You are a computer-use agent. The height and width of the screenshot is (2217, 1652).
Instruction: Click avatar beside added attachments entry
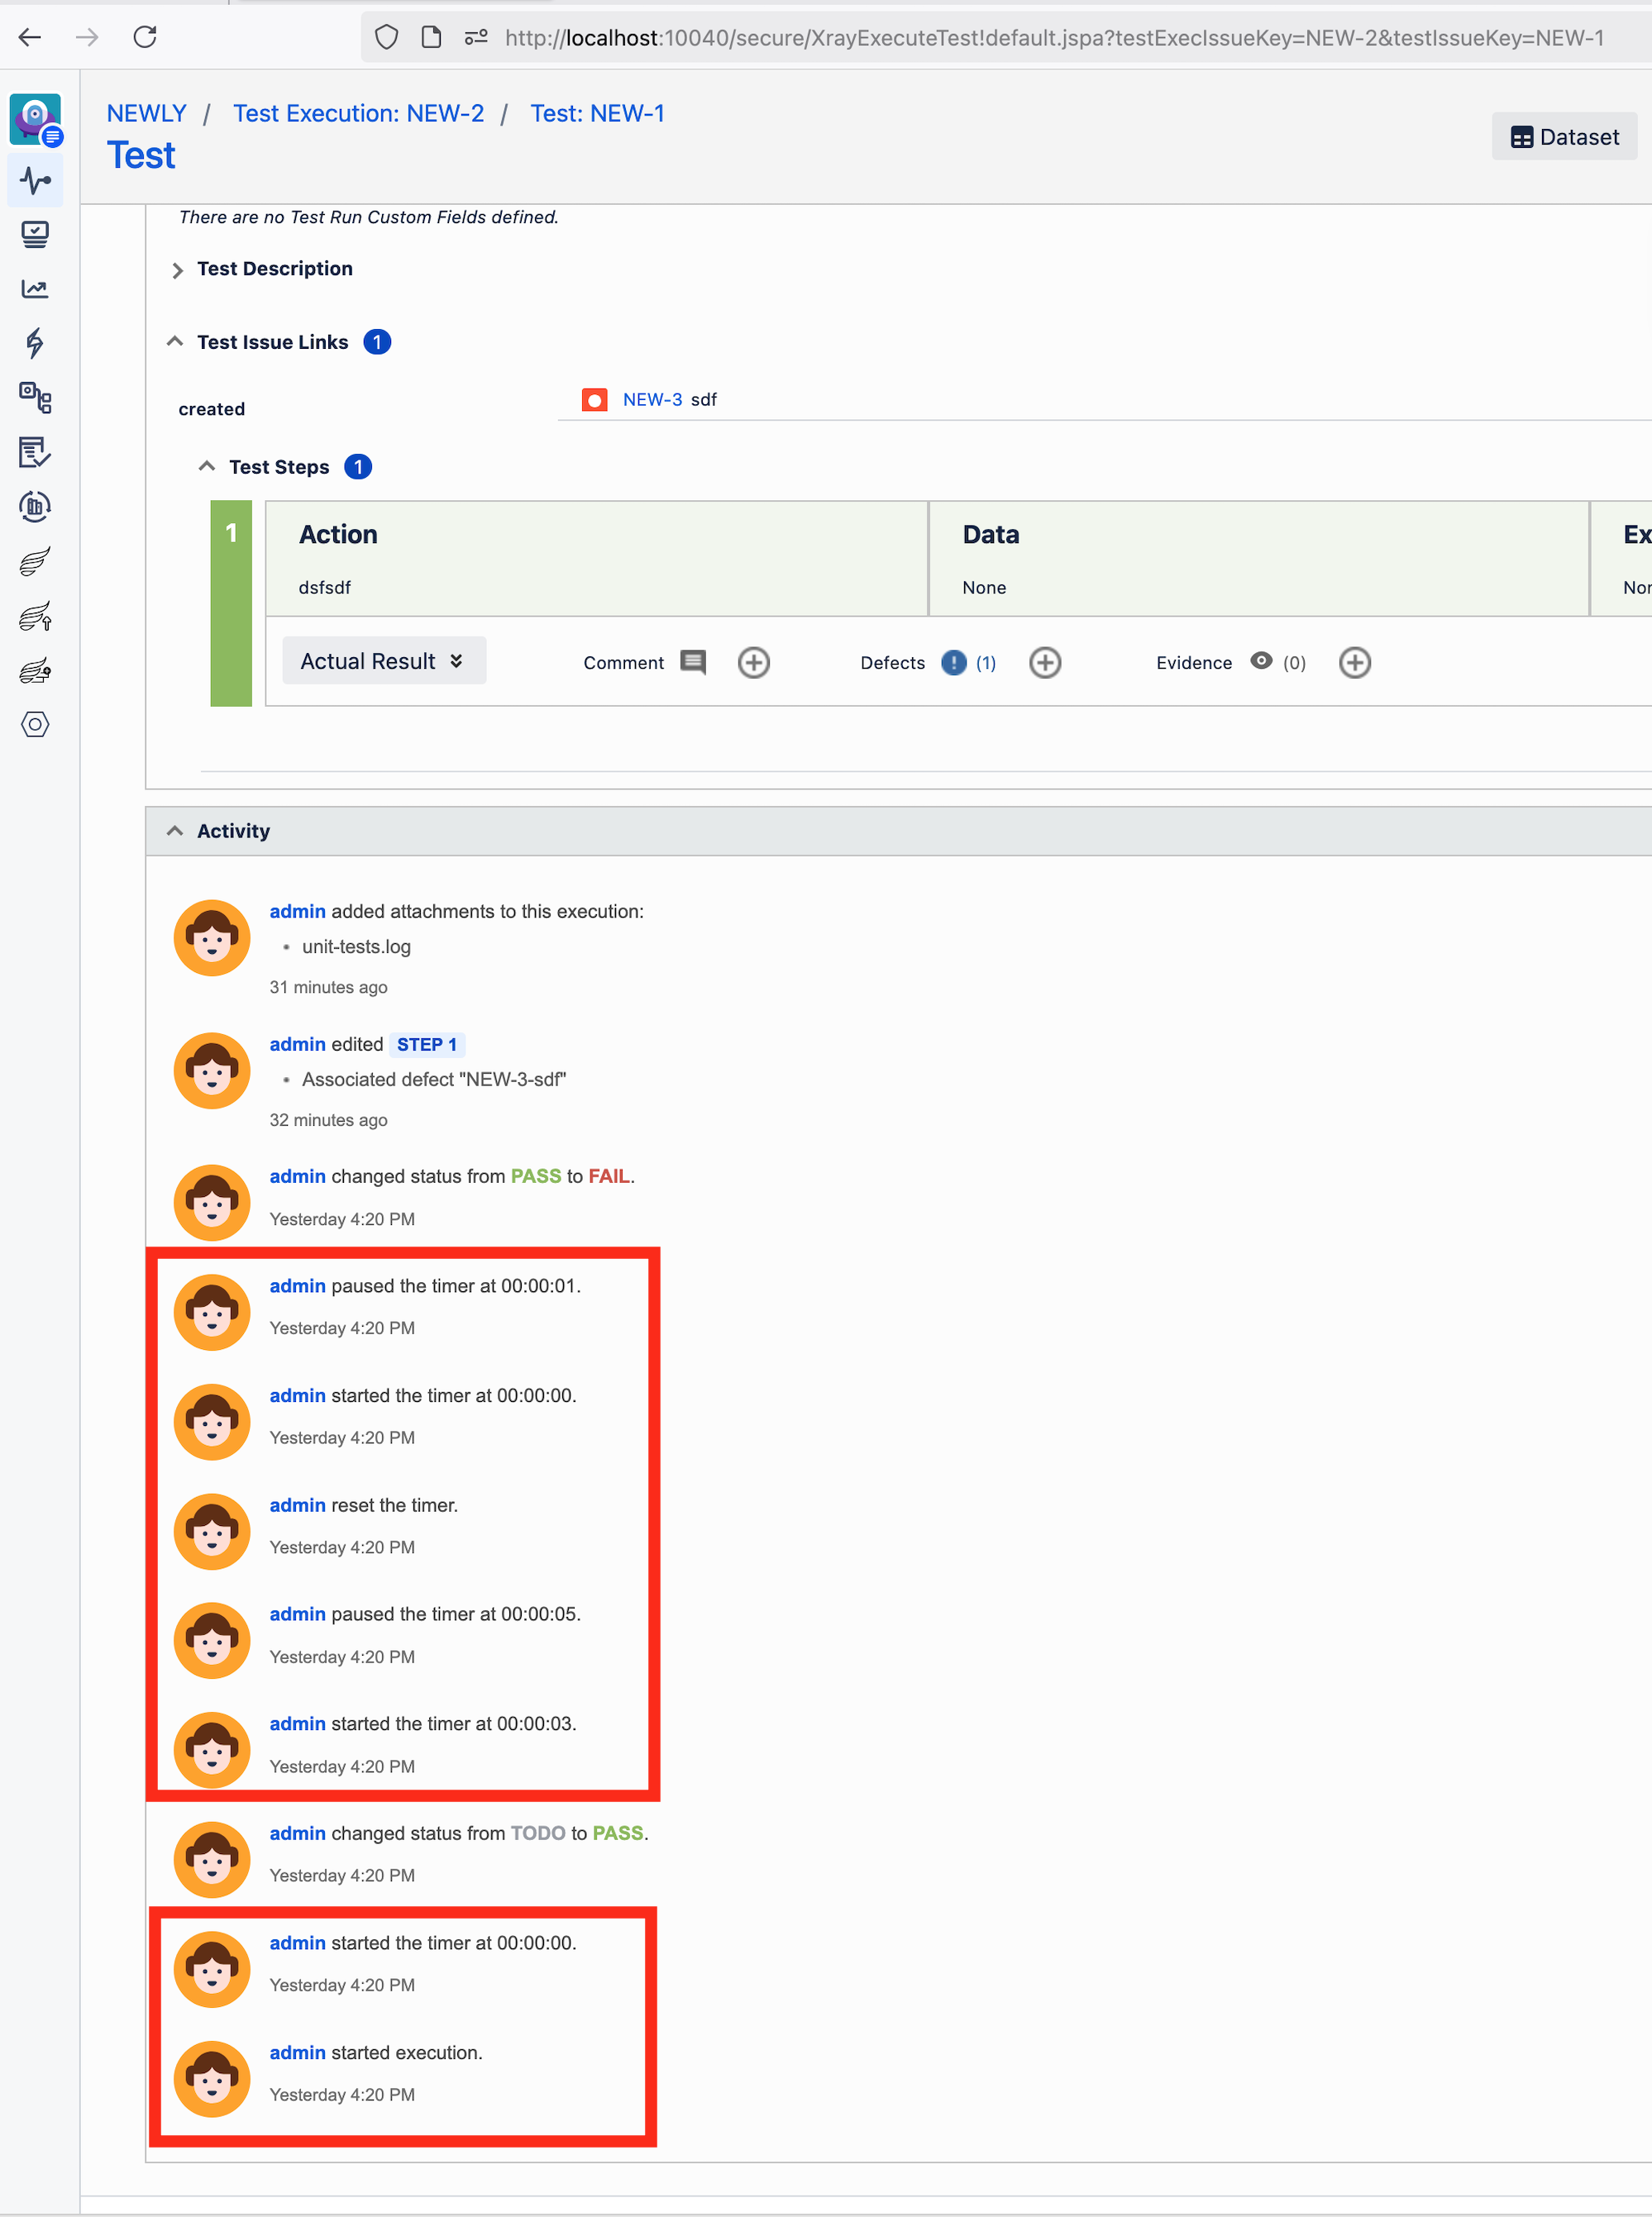point(212,938)
